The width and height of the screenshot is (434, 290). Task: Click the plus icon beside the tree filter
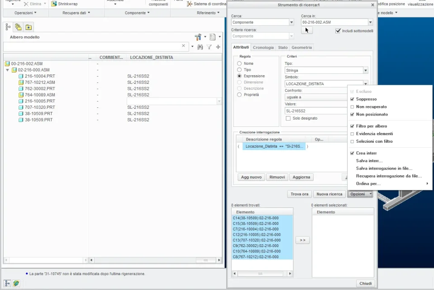click(218, 47)
